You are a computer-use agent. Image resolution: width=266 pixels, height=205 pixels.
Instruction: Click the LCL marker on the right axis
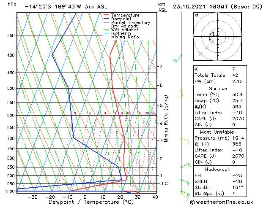coord(166,183)
